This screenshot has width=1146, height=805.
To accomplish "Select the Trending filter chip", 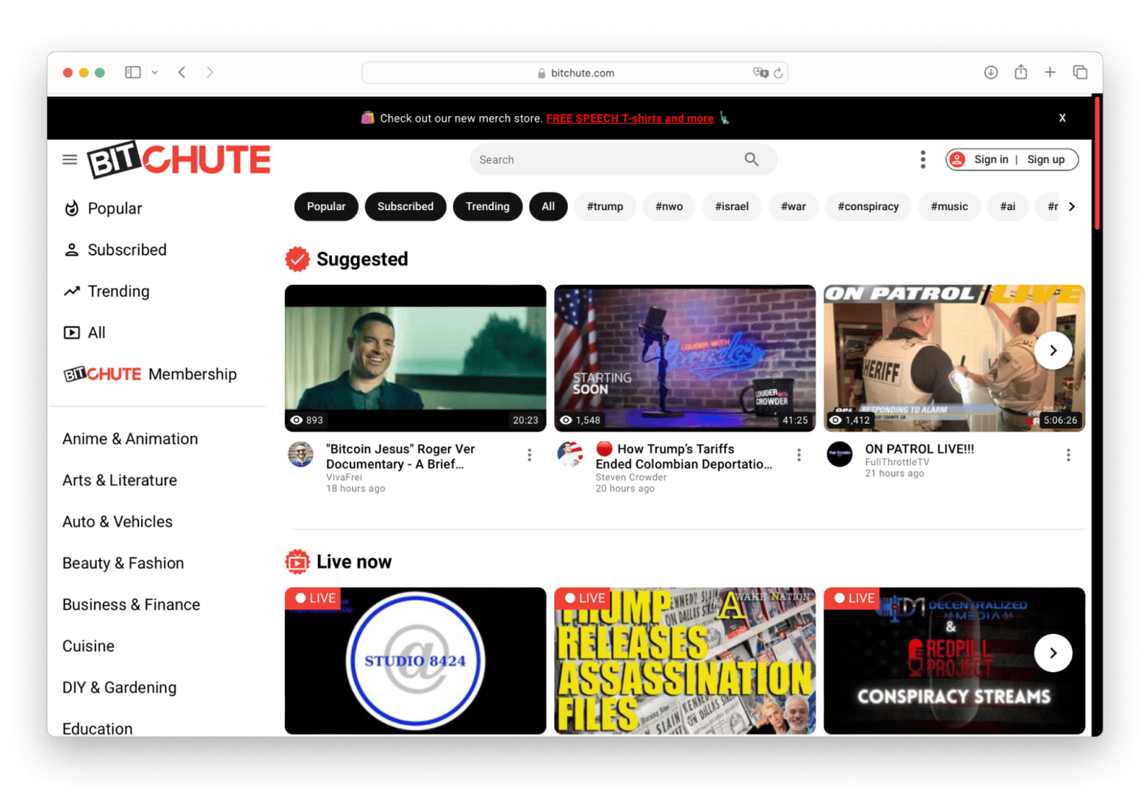I will [x=488, y=206].
